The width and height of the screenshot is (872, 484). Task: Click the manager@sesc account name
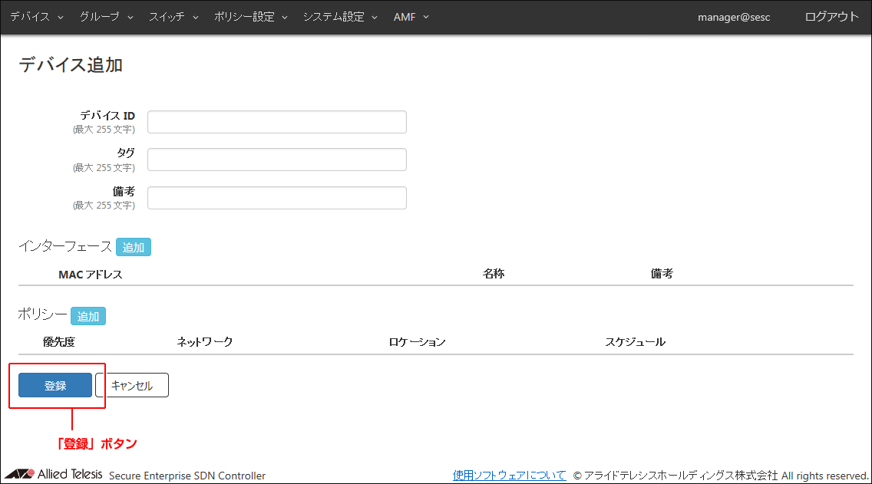[x=734, y=17]
